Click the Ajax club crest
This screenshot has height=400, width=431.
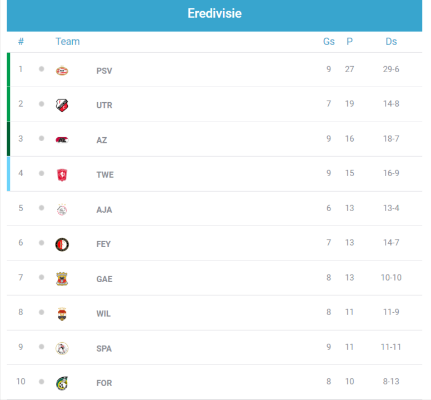click(62, 209)
